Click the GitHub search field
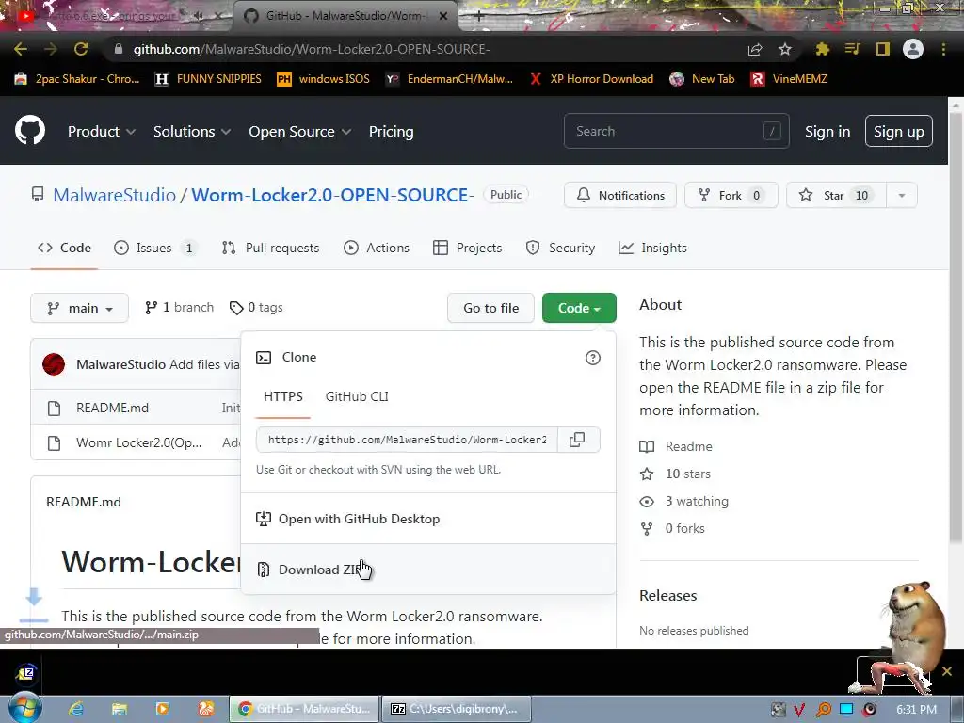Viewport: 964px width, 723px height. pos(676,131)
